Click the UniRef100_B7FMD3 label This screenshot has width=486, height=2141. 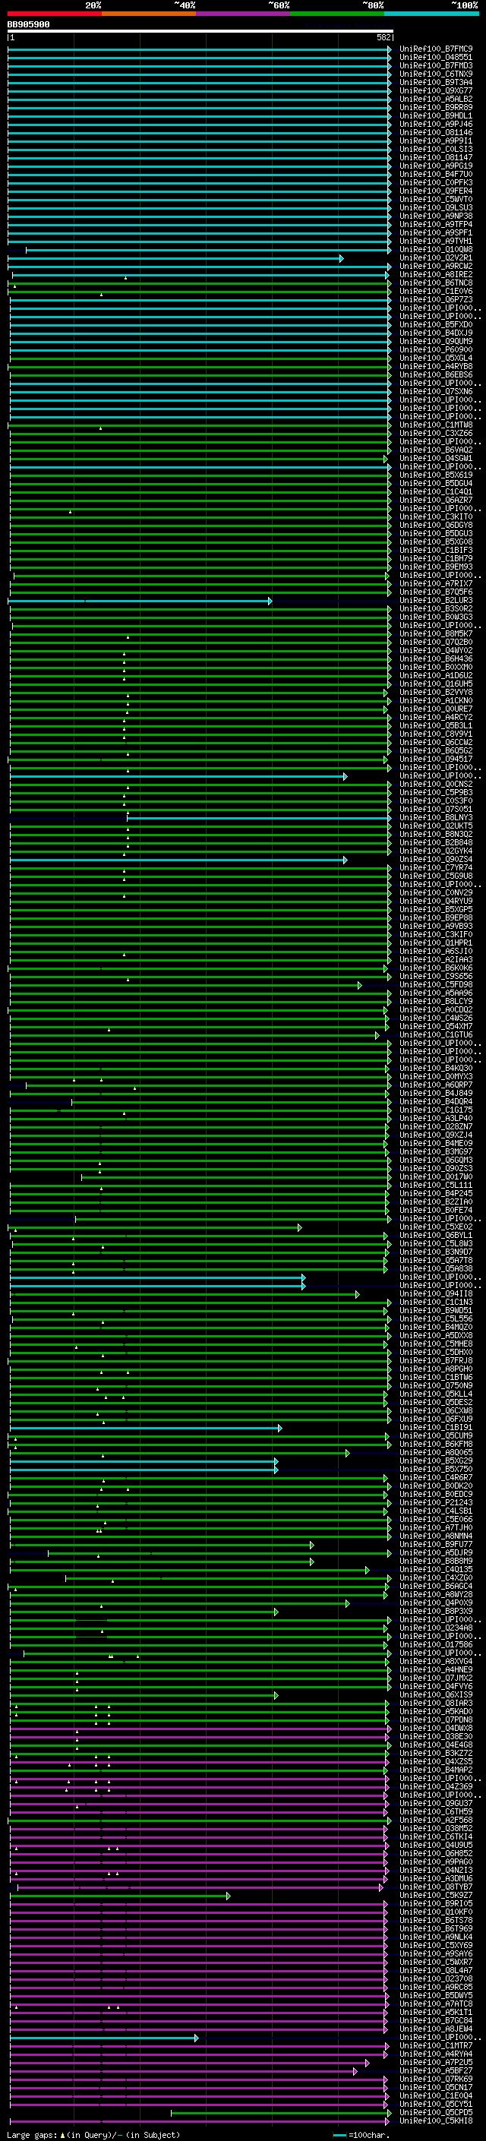(x=435, y=65)
